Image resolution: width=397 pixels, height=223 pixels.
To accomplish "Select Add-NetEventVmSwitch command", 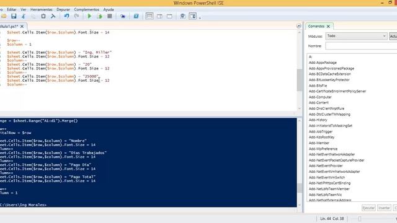I will pyautogui.click(x=327, y=177).
